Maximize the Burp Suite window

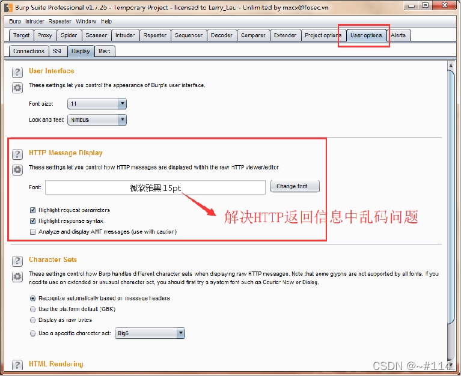[x=425, y=5]
